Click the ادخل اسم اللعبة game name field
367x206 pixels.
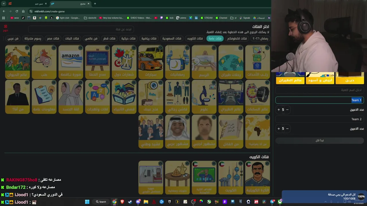(x=320, y=90)
